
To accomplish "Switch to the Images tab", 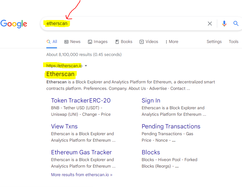I will click(98, 42).
